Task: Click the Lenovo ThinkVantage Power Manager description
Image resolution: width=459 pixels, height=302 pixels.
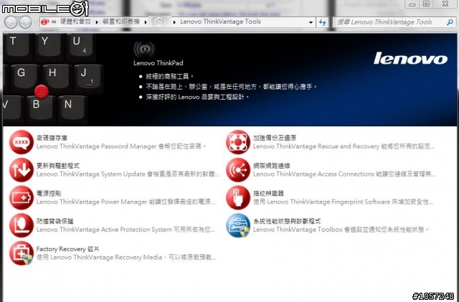Action: click(x=126, y=202)
